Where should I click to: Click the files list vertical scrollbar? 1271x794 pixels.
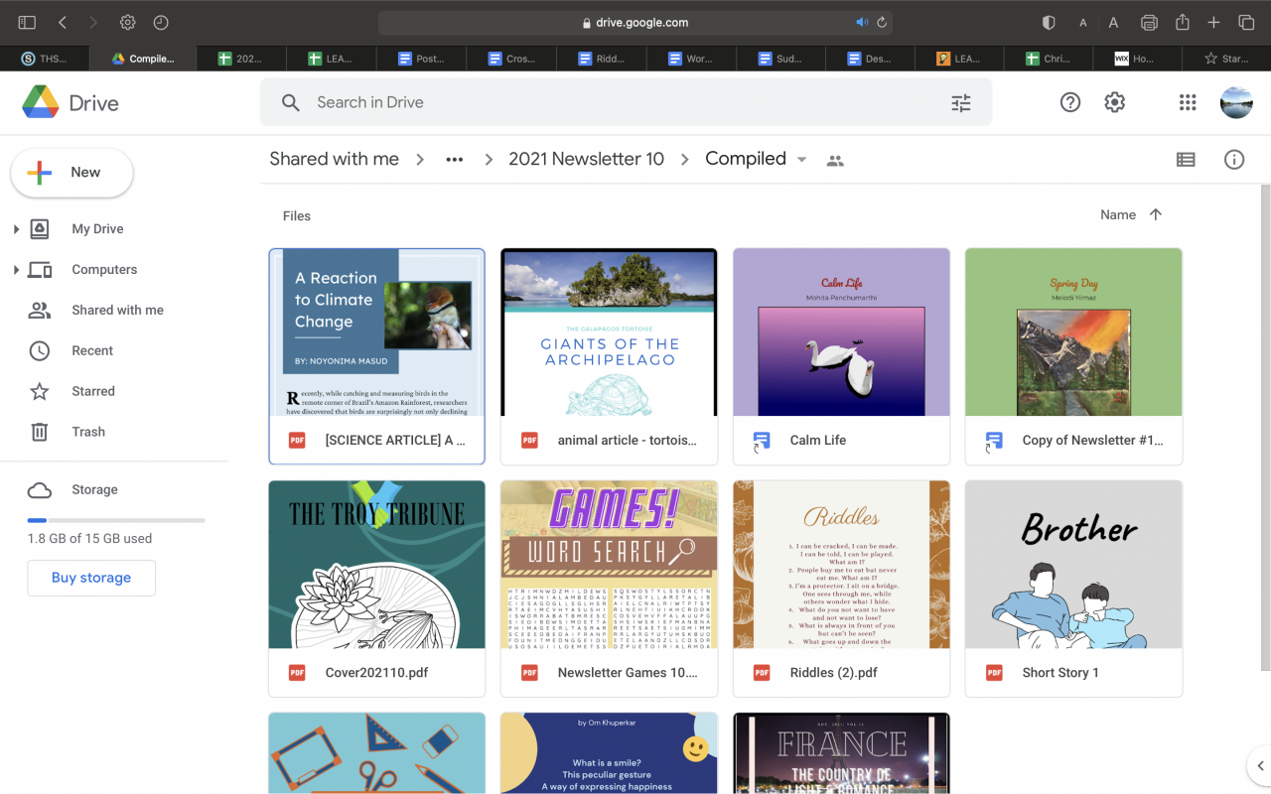pos(1265,427)
